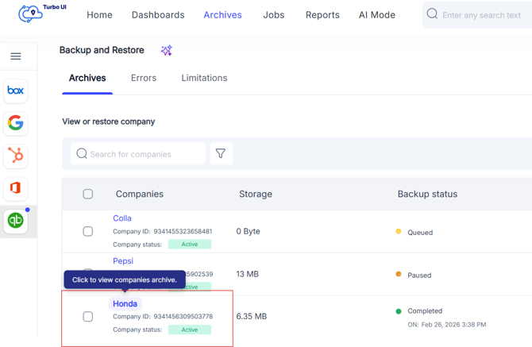Open the Colla company link
This screenshot has width=532, height=347.
(x=122, y=218)
